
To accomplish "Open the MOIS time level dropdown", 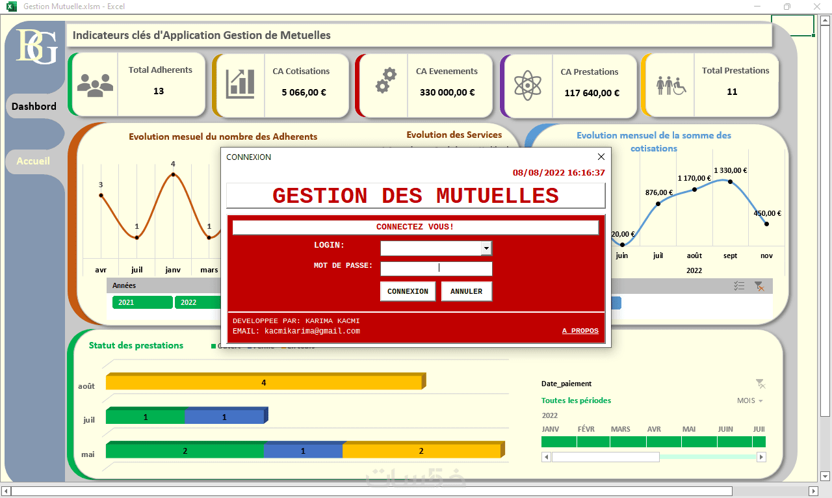I will tap(750, 400).
